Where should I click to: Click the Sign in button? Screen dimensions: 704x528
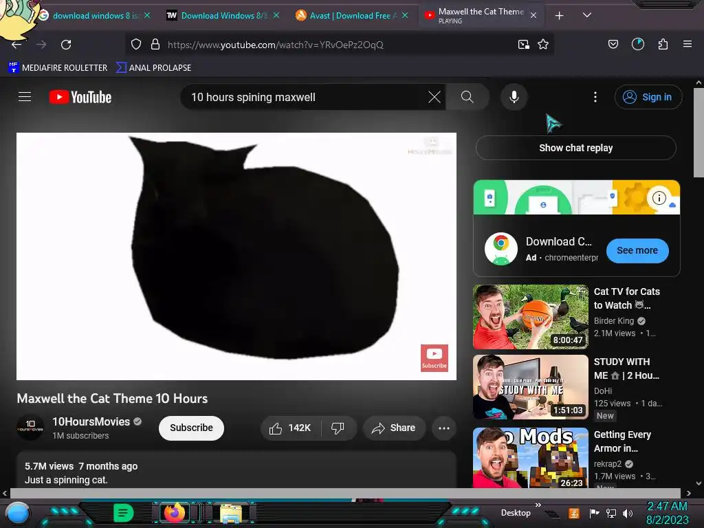(648, 97)
